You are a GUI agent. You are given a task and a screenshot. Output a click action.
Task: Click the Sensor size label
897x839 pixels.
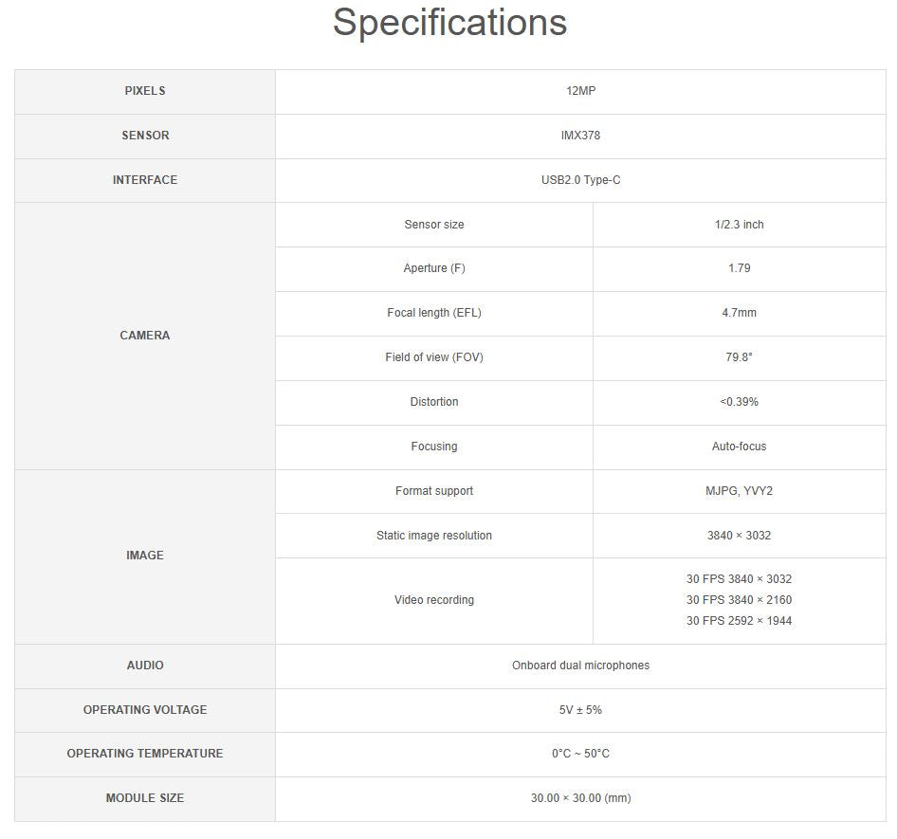point(434,225)
